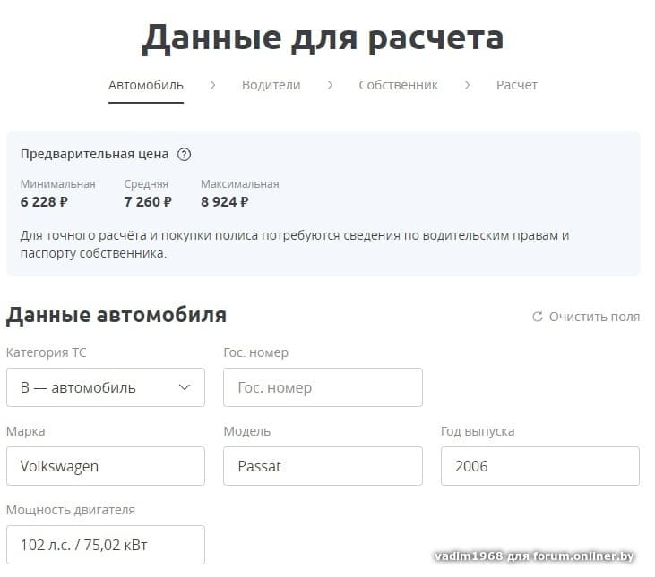655x577 pixels.
Task: Click the chevron arrow after Собственник
Action: tap(467, 85)
